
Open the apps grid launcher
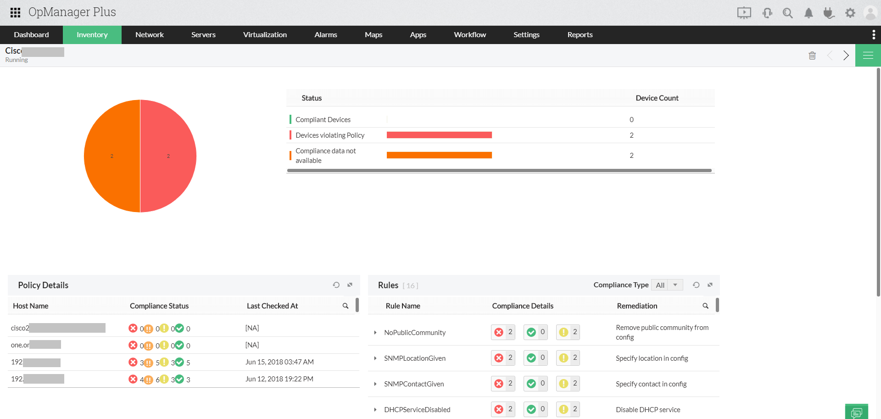pos(15,12)
